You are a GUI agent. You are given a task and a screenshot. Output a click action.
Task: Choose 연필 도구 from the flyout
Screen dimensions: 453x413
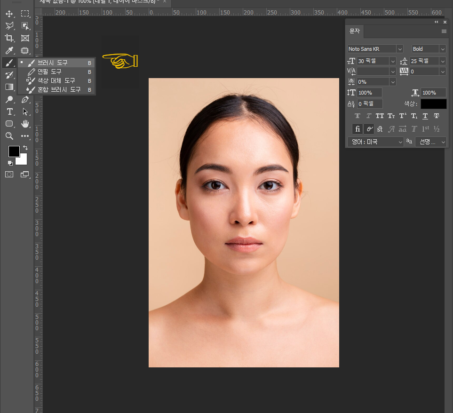click(56, 71)
